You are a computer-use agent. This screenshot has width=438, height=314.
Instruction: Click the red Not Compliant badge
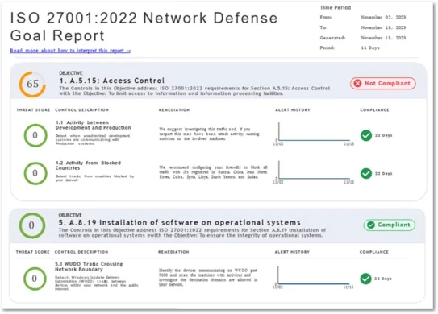tap(382, 83)
